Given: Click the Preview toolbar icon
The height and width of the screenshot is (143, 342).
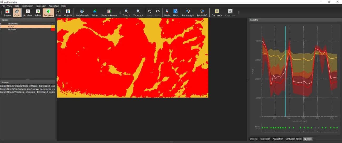Looking at the screenshot, I should pyautogui.click(x=7, y=13).
